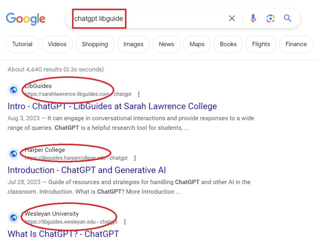The height and width of the screenshot is (239, 318).
Task: Click the blue magnifying glass search icon
Action: (288, 18)
